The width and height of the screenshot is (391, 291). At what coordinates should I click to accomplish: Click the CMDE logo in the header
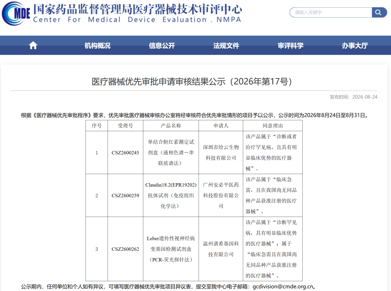point(16,13)
